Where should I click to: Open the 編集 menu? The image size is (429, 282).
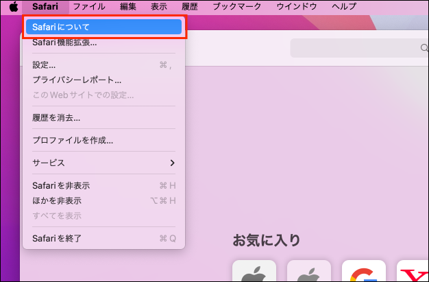click(x=128, y=7)
